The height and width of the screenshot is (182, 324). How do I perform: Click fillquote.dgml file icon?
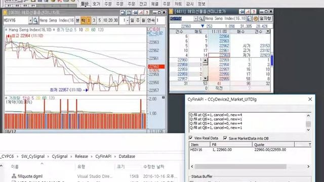coord(14,176)
